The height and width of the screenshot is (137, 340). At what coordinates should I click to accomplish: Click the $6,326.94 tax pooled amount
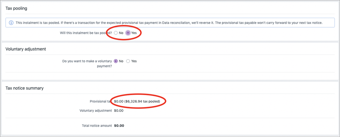(x=143, y=101)
